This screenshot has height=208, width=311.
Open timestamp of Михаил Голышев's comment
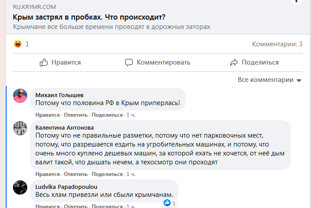click(x=131, y=115)
